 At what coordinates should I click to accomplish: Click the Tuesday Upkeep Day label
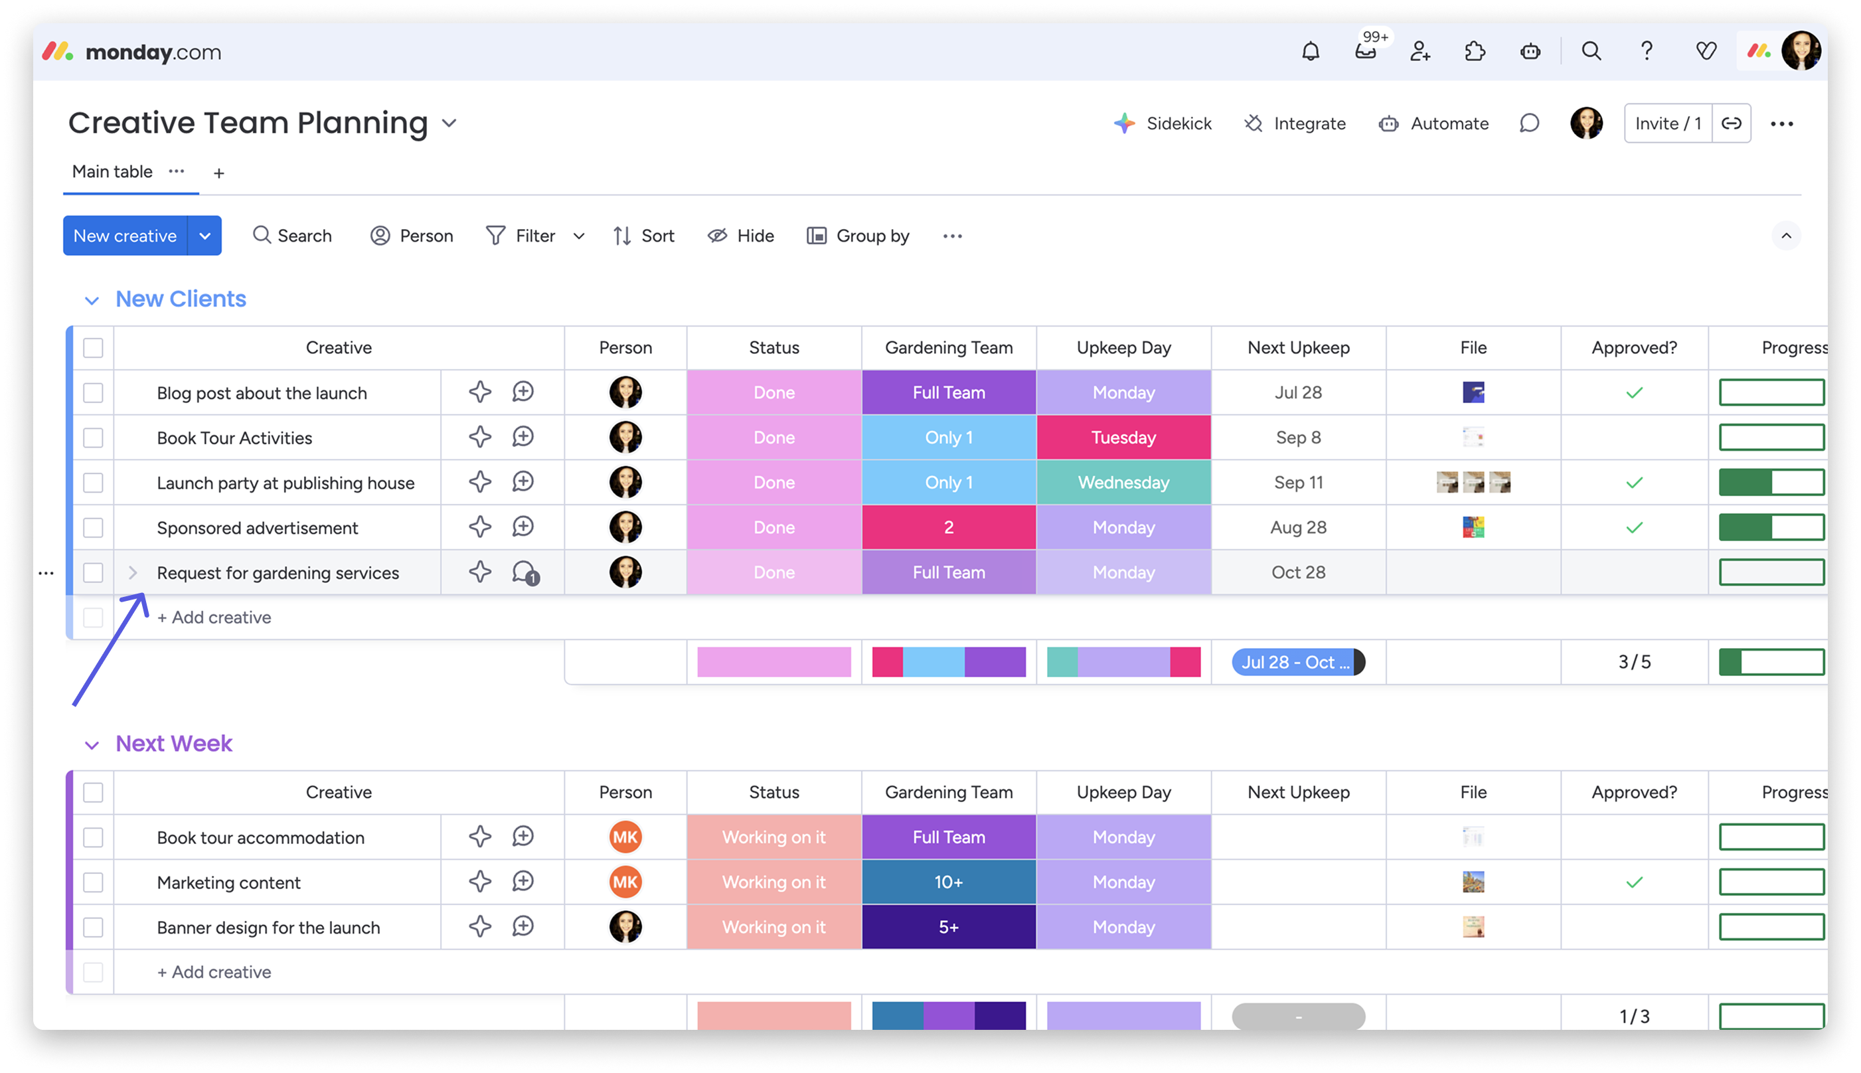[1123, 438]
